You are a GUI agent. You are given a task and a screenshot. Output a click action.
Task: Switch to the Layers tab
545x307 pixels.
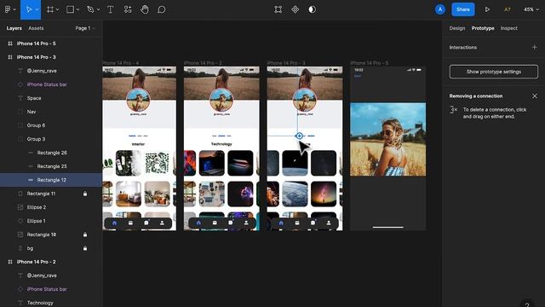14,28
